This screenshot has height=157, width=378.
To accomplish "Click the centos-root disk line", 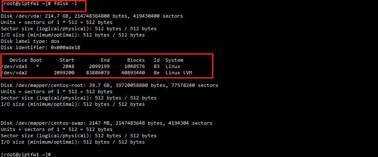I will (x=110, y=85).
